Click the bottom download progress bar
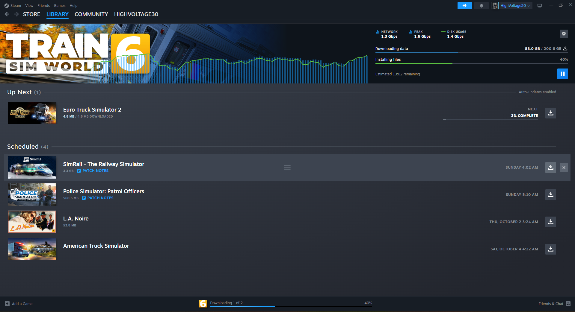Viewport: 575px width, 312px height. tap(291, 306)
